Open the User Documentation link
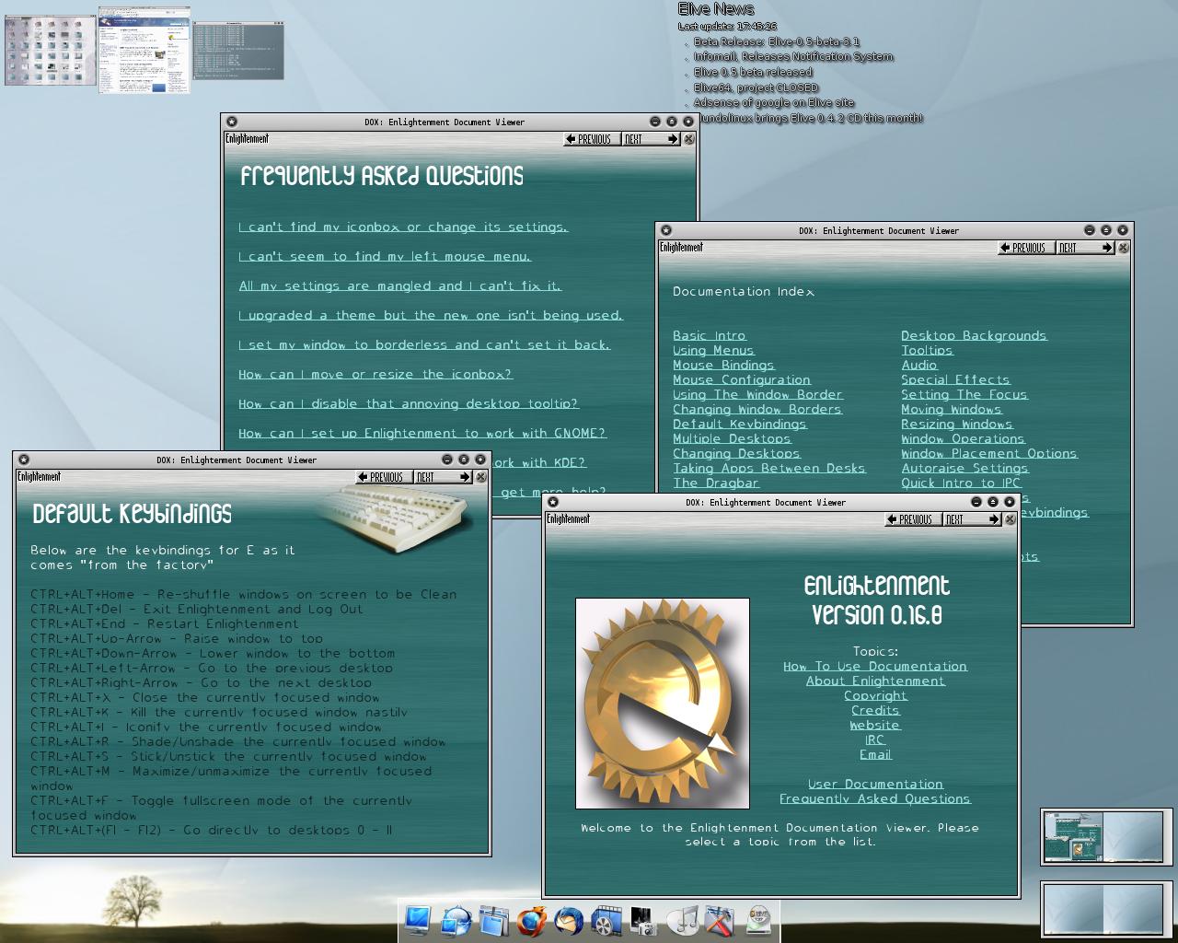Viewport: 1178px width, 943px height. coord(875,785)
